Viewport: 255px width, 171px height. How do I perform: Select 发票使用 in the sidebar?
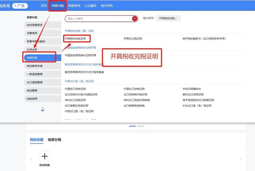point(43,33)
